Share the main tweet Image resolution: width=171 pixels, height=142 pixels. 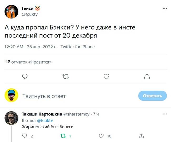coord(147,77)
